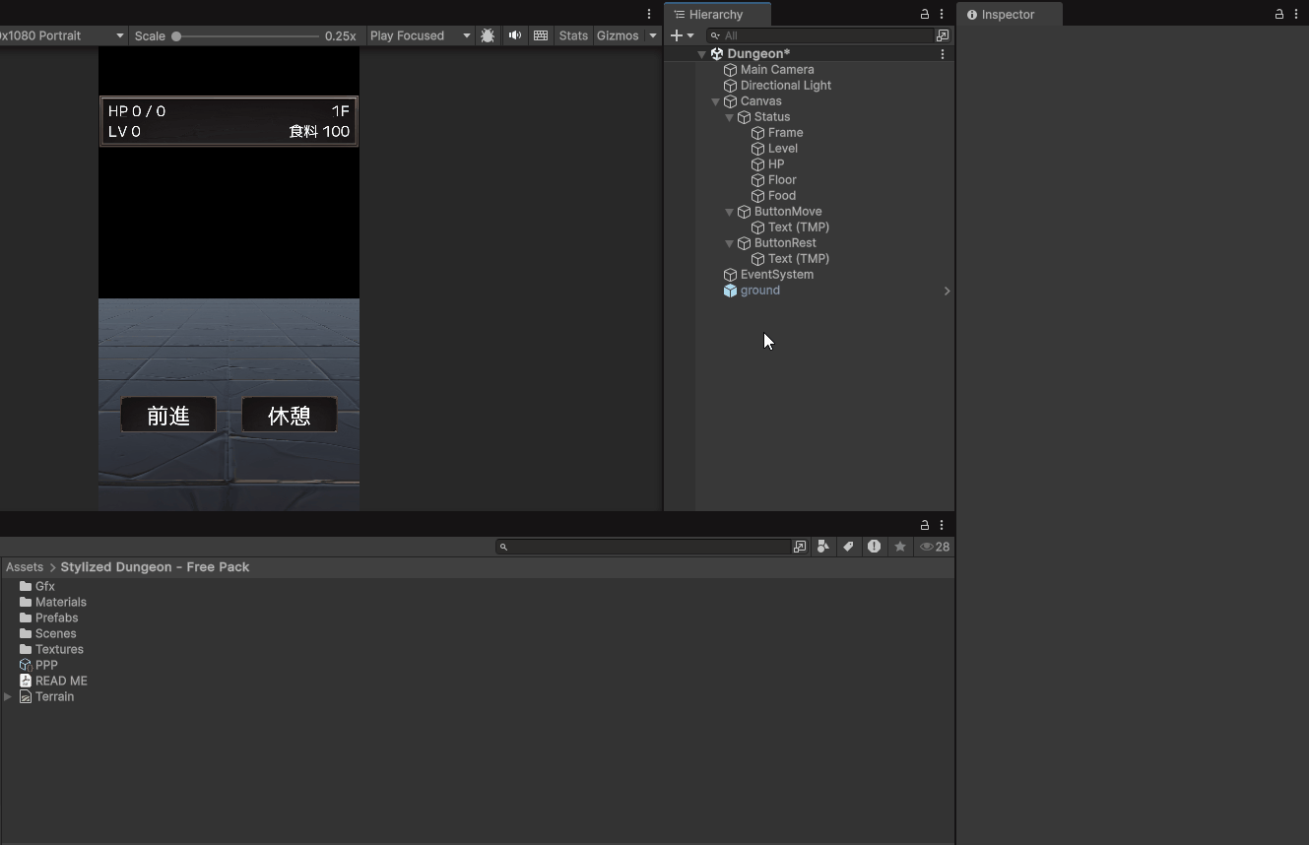This screenshot has width=1309, height=845.
Task: Toggle hidden packages visibility eye
Action: pyautogui.click(x=934, y=547)
